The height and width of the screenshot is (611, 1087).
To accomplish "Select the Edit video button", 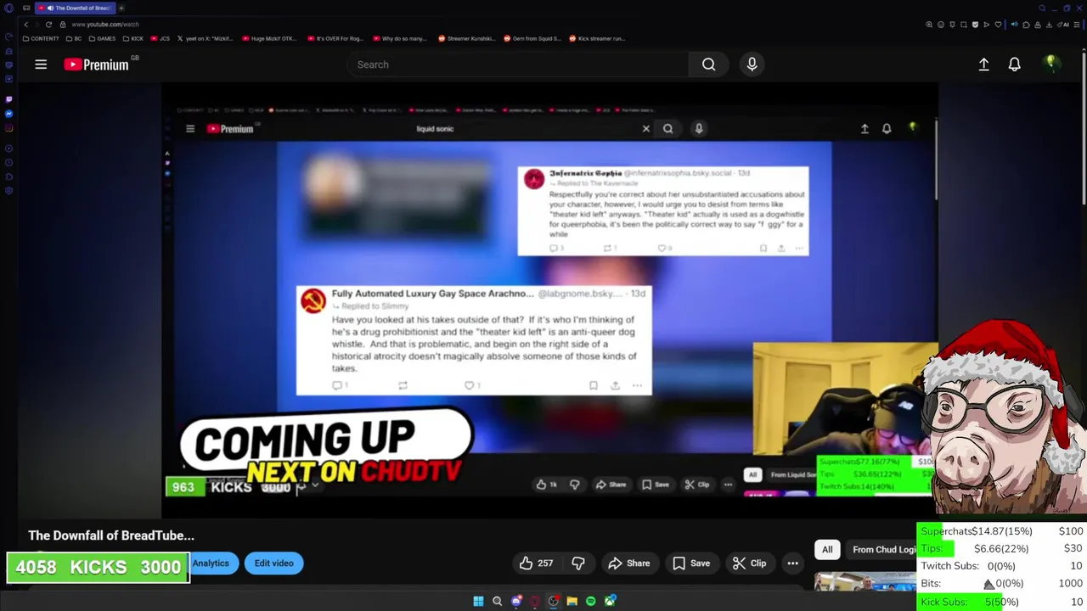I will click(273, 563).
